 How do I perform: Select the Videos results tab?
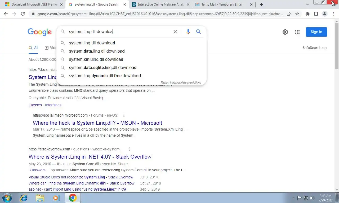(51, 48)
